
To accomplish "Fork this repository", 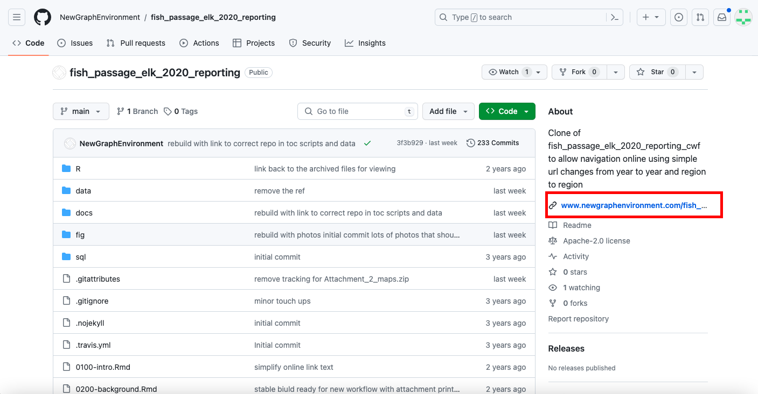I will 579,72.
